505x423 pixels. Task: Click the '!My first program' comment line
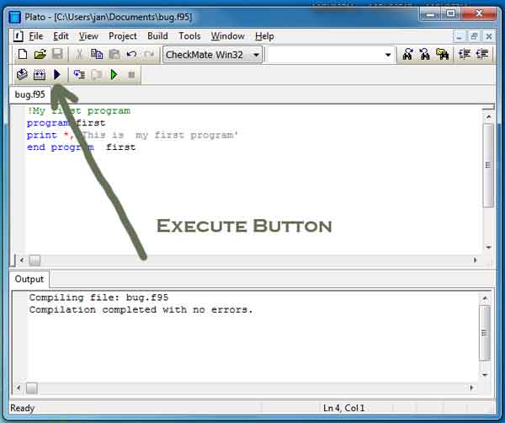pyautogui.click(x=78, y=111)
